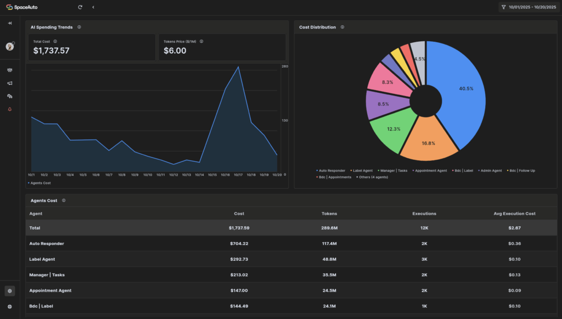Screen dimensions: 562x319
Task: Open the red notification bell
Action: click(10, 109)
